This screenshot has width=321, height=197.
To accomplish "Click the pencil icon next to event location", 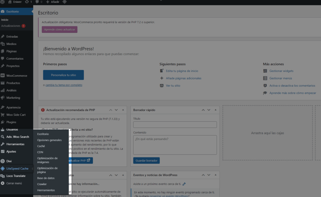I will click(x=184, y=184).
